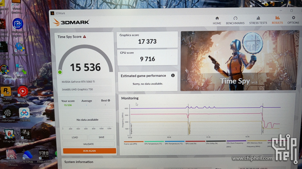
Task: Open the Baidu Netdisk (百度网盘) desktop icon
Action: [24, 115]
